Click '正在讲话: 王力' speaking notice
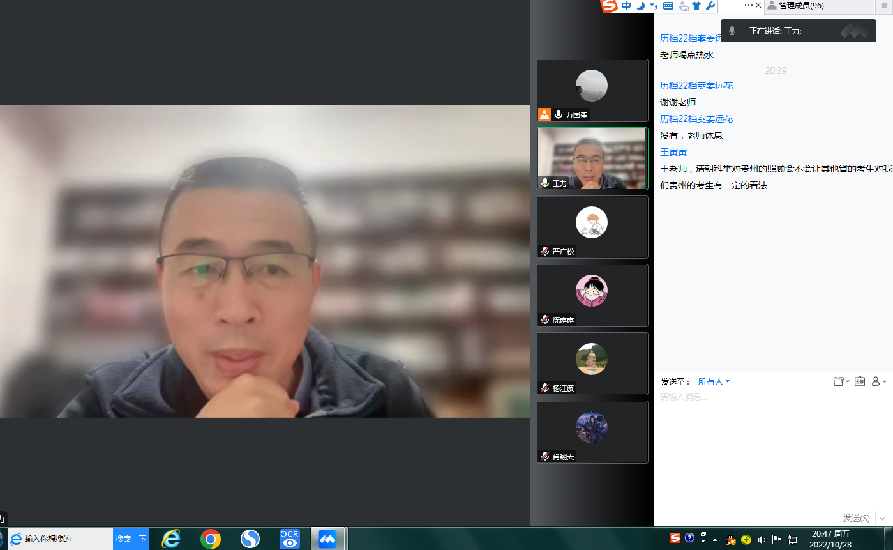Screen dimensions: 893x550 pyautogui.click(x=775, y=31)
